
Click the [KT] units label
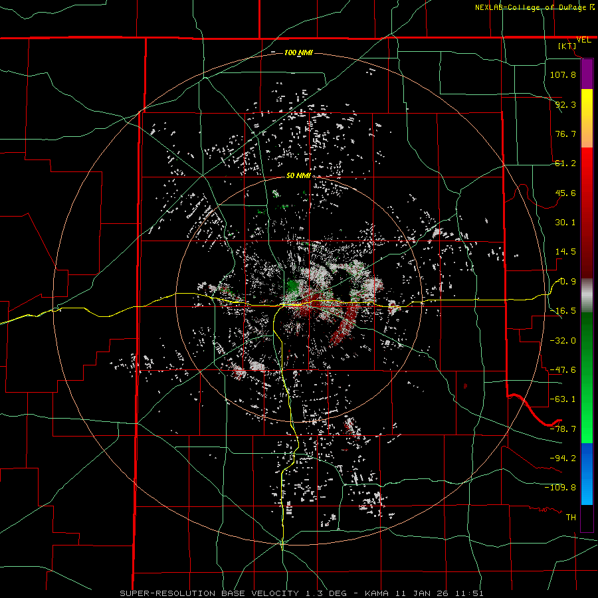[567, 46]
